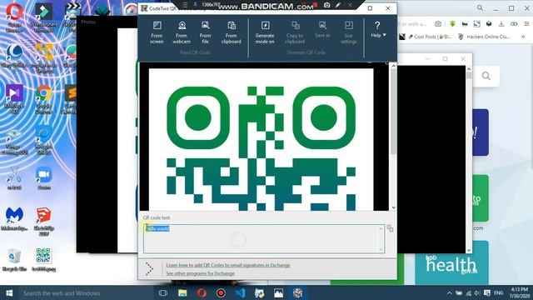Open Size settings
533x300 pixels.
[348, 32]
